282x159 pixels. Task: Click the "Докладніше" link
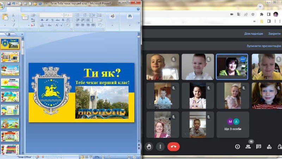(254, 34)
